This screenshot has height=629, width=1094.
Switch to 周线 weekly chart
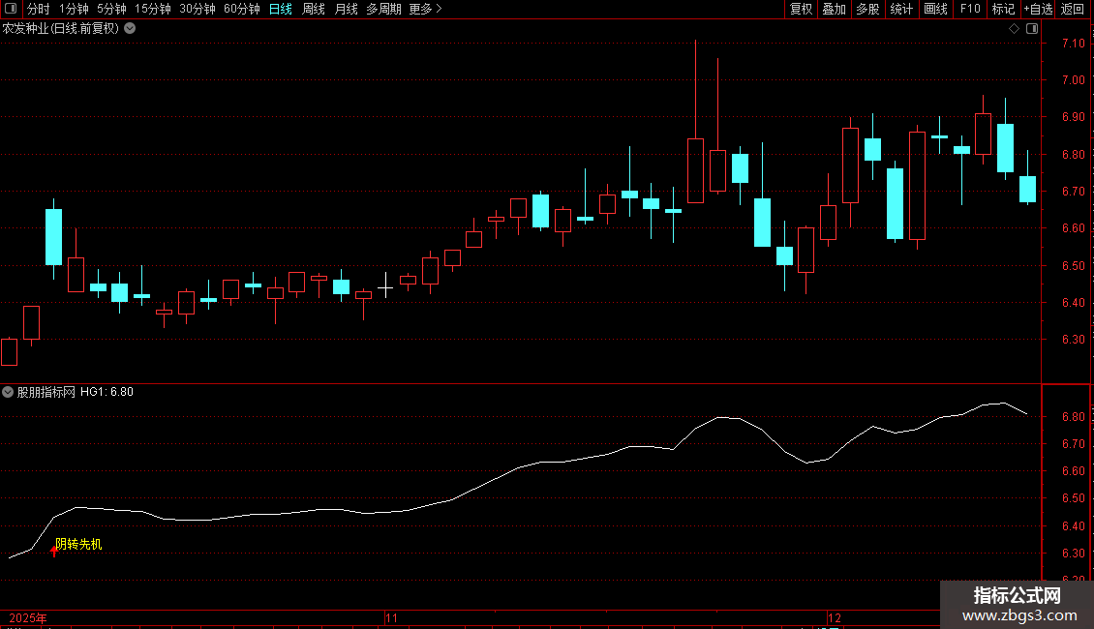coord(314,9)
